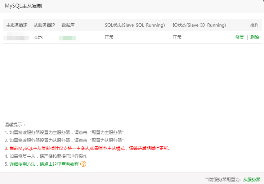The image size is (264, 184).
Task: Click the 正常 value under SQL状态
Action: pyautogui.click(x=109, y=37)
